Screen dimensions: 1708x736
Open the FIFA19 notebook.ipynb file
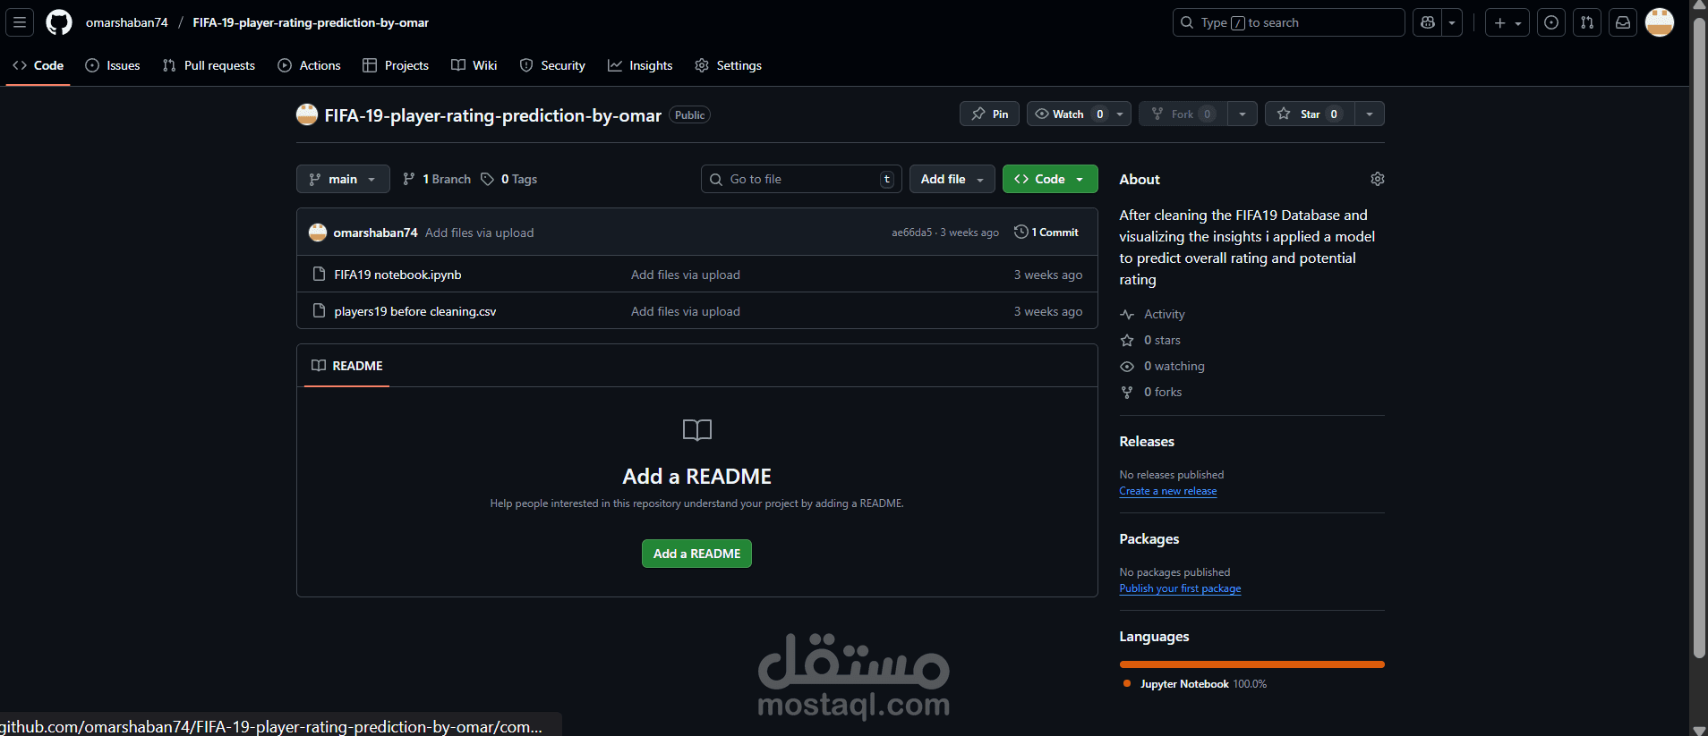397,275
